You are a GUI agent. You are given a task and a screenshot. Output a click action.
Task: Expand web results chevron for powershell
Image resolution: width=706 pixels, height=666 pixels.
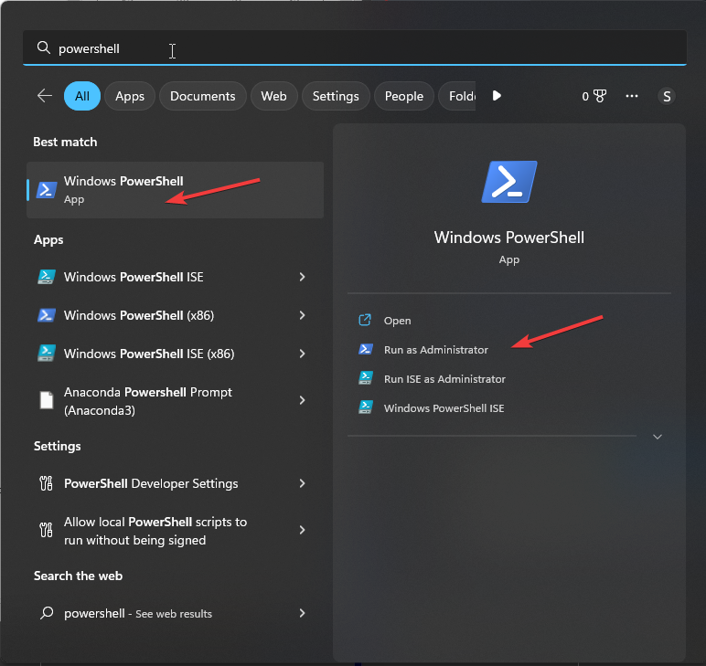point(302,613)
